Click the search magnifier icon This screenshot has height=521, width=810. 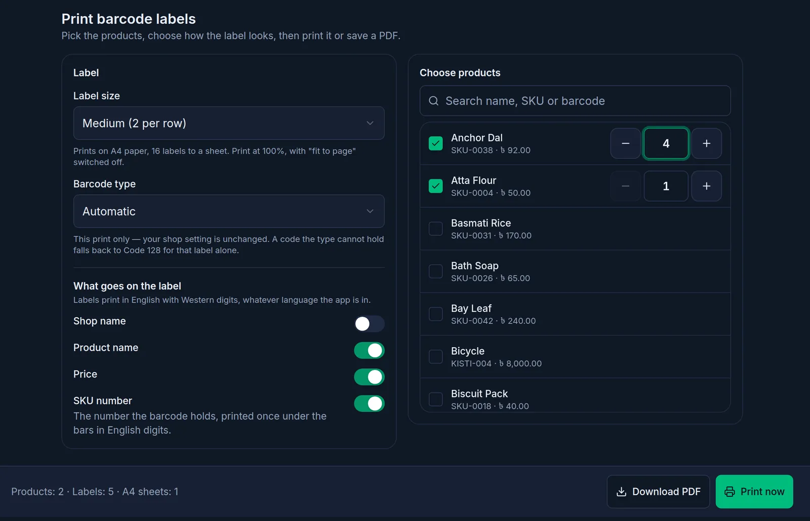[x=434, y=101]
